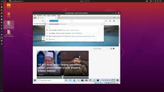Open terminal window icon on Windows taskbar

pyautogui.click(x=98, y=80)
